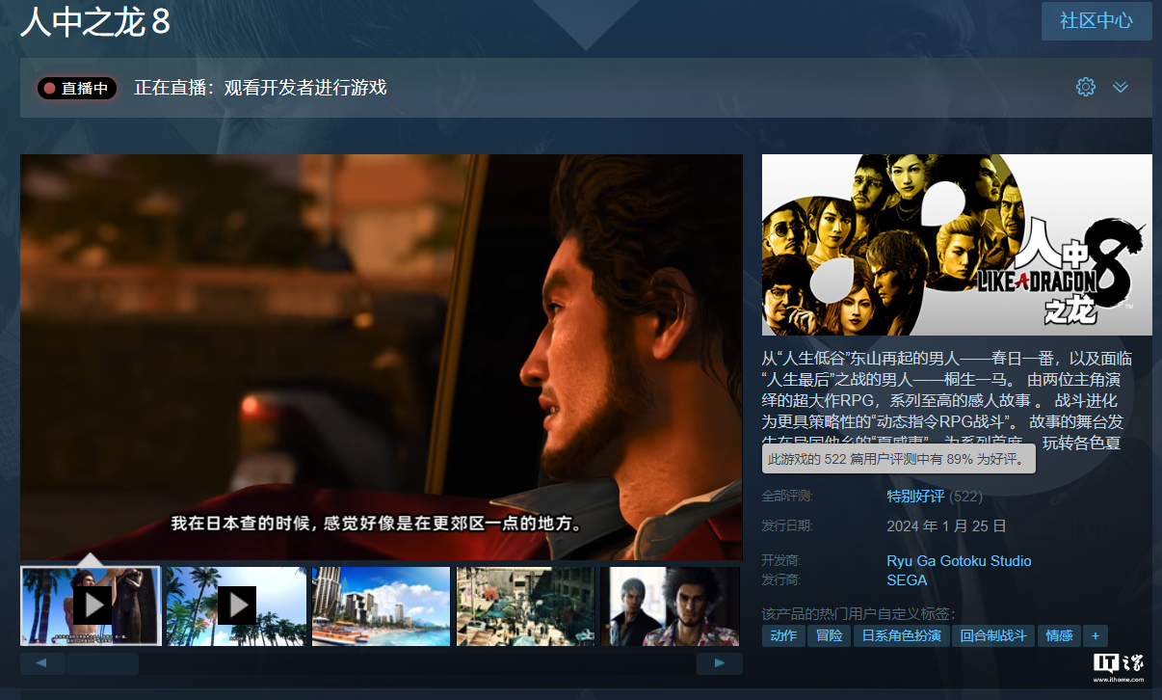Select the 情感 tag
Viewport: 1162px width, 700px height.
coord(1059,635)
